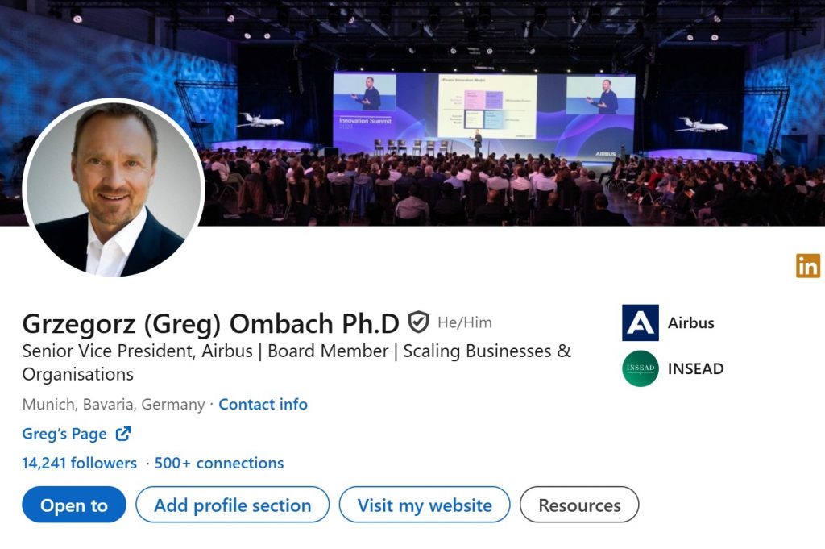This screenshot has height=549, width=825.
Task: Click the name Grzegorz (Greg) Ombach Ph.D
Action: [210, 323]
